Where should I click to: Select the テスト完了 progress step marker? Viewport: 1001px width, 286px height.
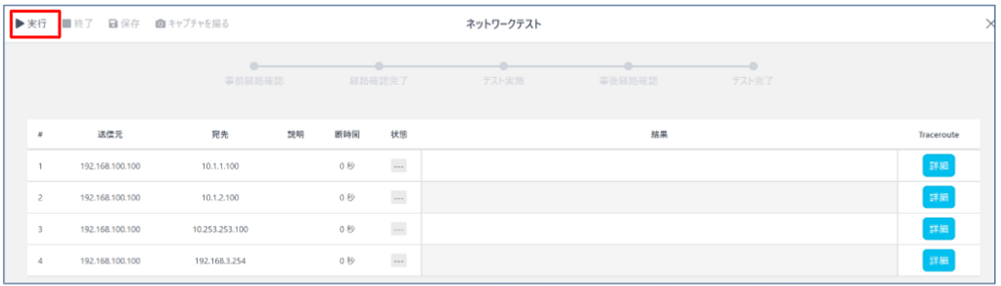click(753, 66)
